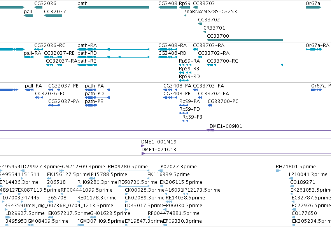Select the path-RE transcript
331x227 pixels.
87,65
